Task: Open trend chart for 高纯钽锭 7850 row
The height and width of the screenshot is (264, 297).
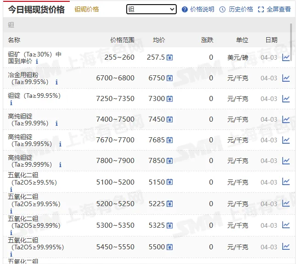Action: click(x=286, y=161)
